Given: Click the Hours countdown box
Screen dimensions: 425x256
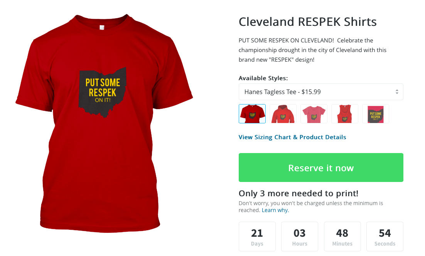Looking at the screenshot, I should pos(300,236).
